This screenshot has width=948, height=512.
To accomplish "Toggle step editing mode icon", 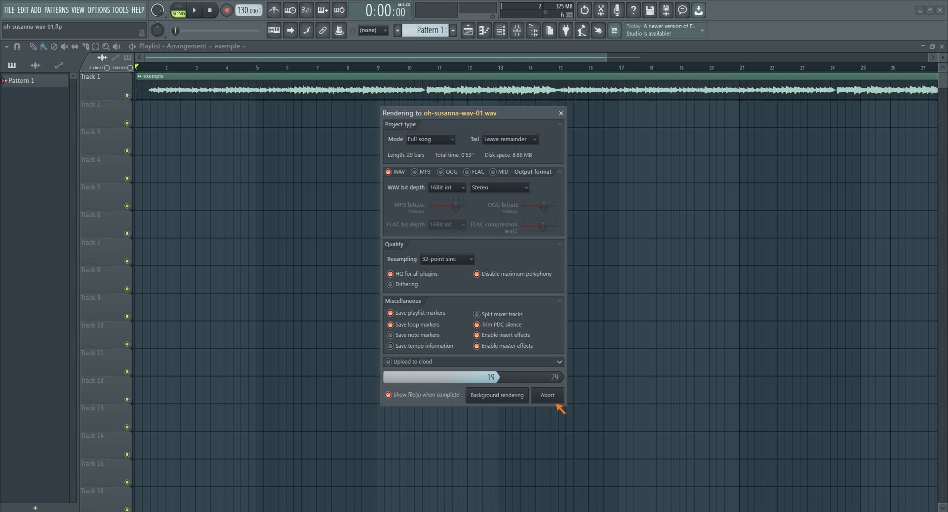I will [x=307, y=31].
